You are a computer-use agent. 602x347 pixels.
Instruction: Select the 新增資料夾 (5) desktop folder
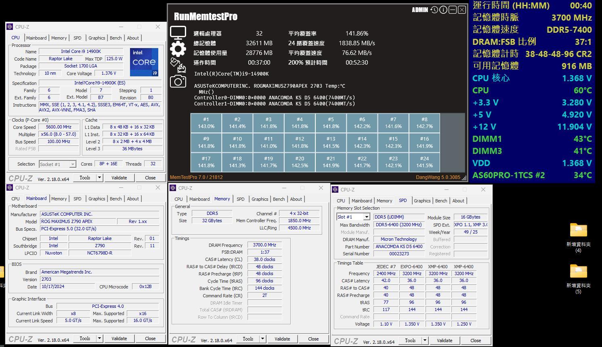tap(578, 271)
